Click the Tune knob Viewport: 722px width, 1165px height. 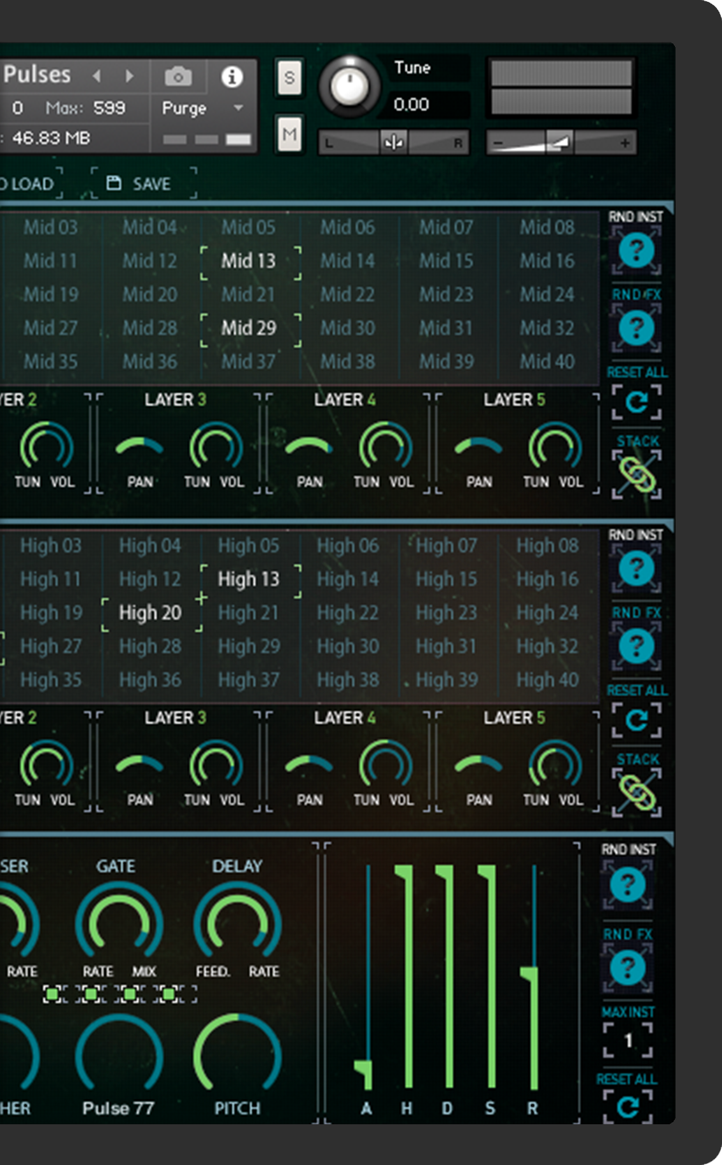349,87
